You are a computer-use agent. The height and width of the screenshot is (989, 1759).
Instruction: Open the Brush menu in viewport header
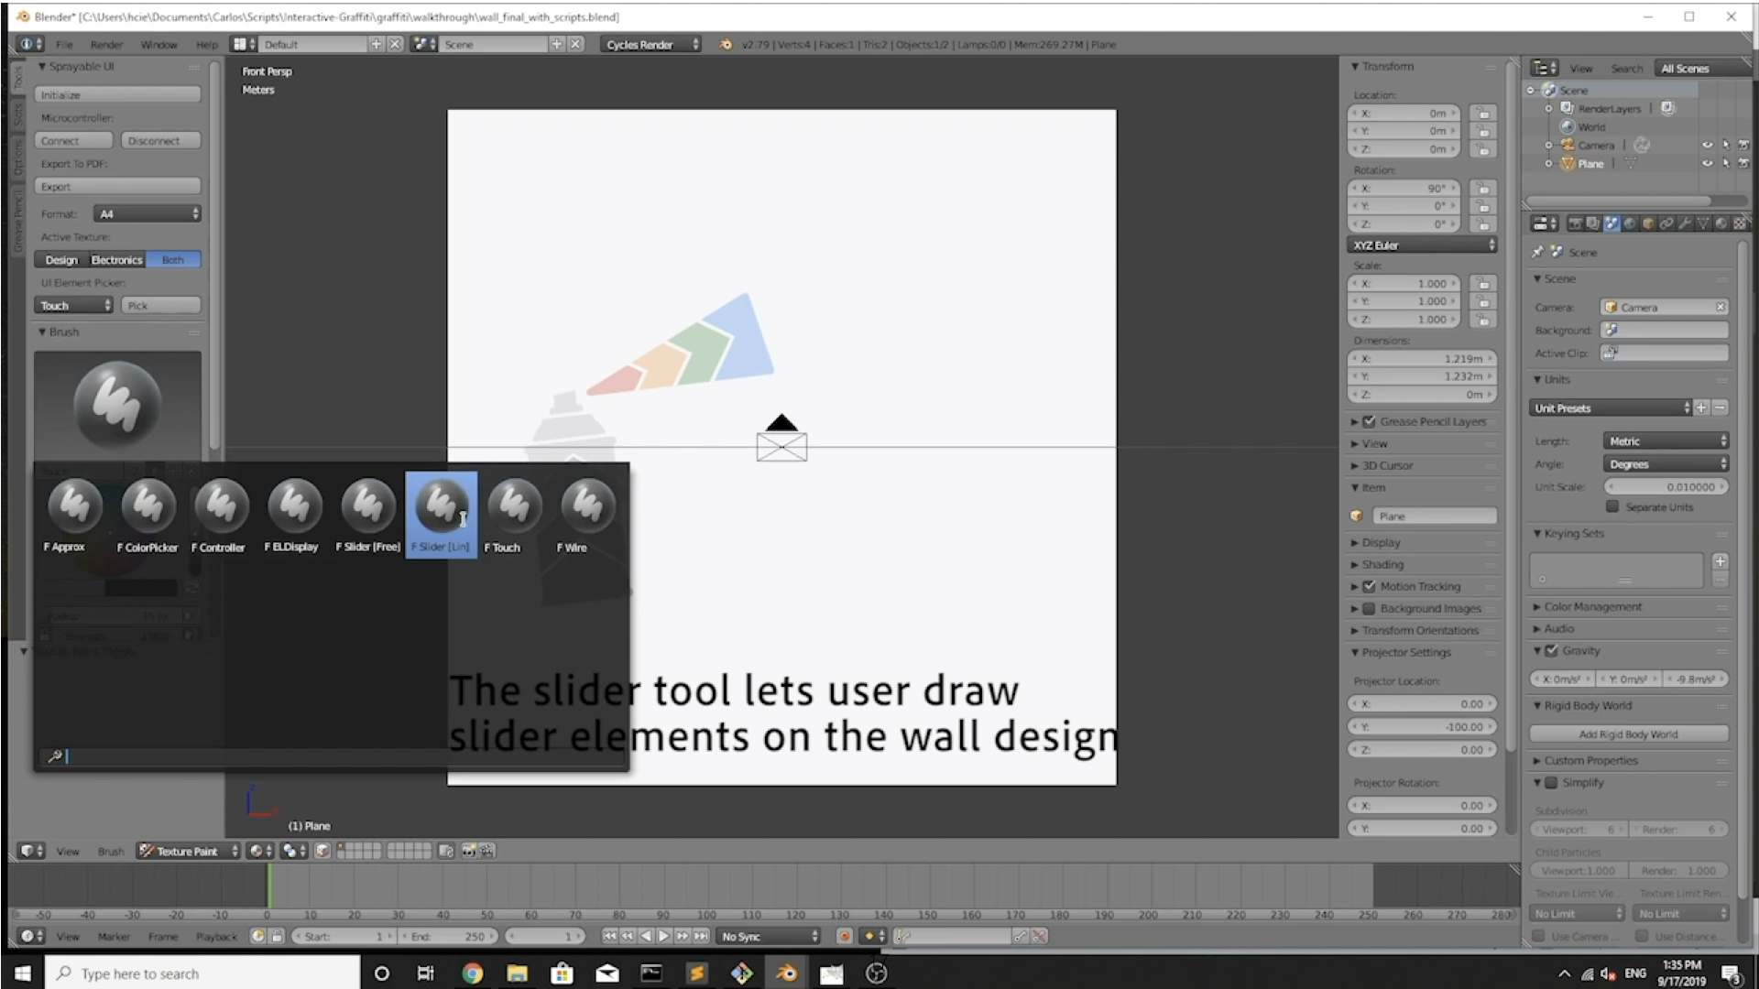[x=110, y=851]
